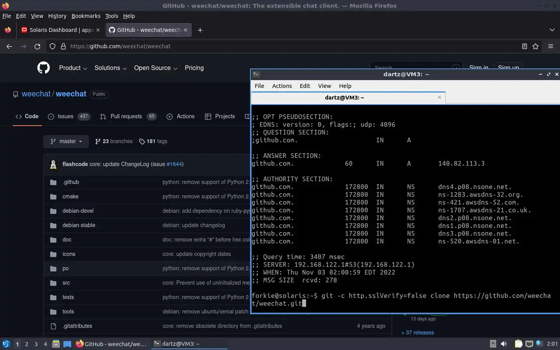Image resolution: width=560 pixels, height=350 pixels.
Task: Open commit 'core: update copyright dates'
Action: pos(197,254)
